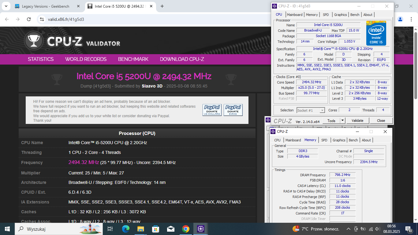Image resolution: width=418 pixels, height=235 pixels.
Task: Close the Intel Core i5 5200U browser tab
Action: coord(151,6)
